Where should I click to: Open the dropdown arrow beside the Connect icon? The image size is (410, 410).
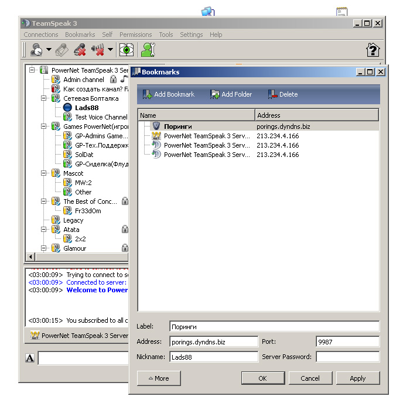coord(49,49)
